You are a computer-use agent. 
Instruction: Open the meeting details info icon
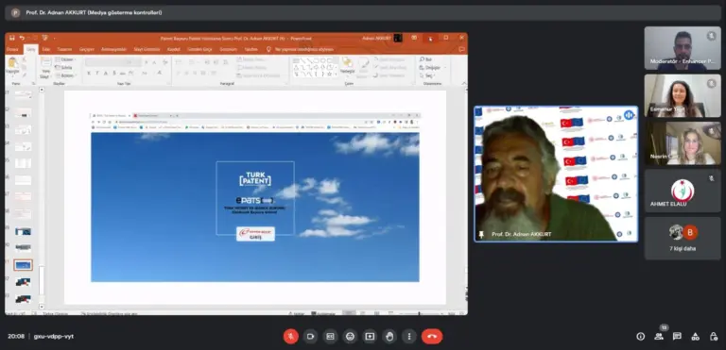click(x=640, y=337)
